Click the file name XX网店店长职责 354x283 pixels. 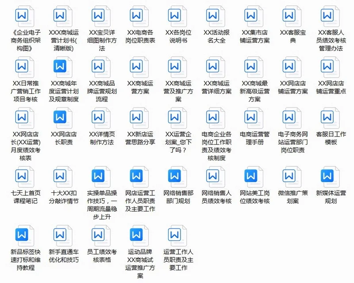pyautogui.click(x=64, y=138)
